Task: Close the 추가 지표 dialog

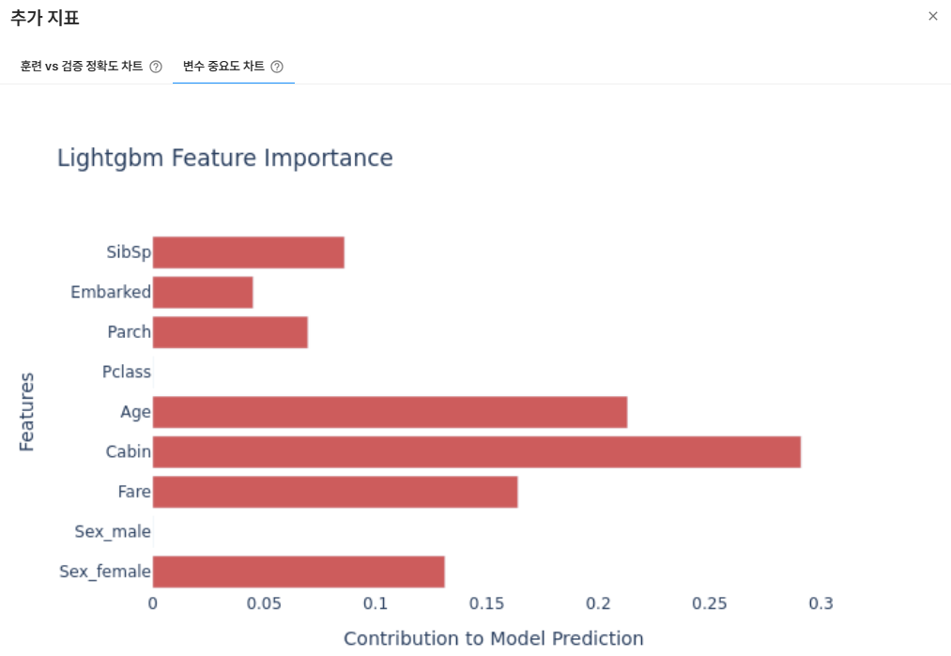Action: 932,16
